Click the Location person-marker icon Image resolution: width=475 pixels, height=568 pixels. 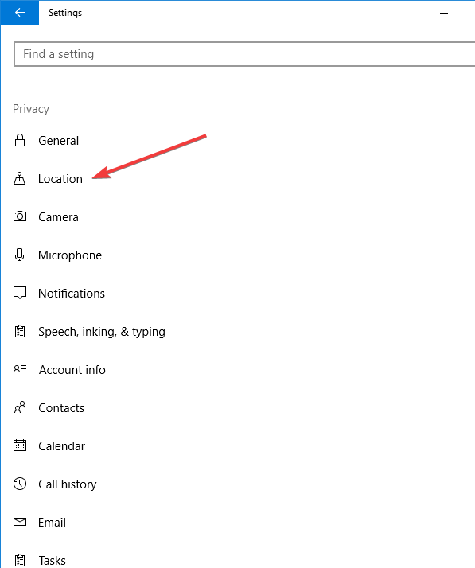(20, 178)
